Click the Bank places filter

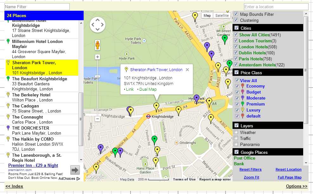pos(239,164)
